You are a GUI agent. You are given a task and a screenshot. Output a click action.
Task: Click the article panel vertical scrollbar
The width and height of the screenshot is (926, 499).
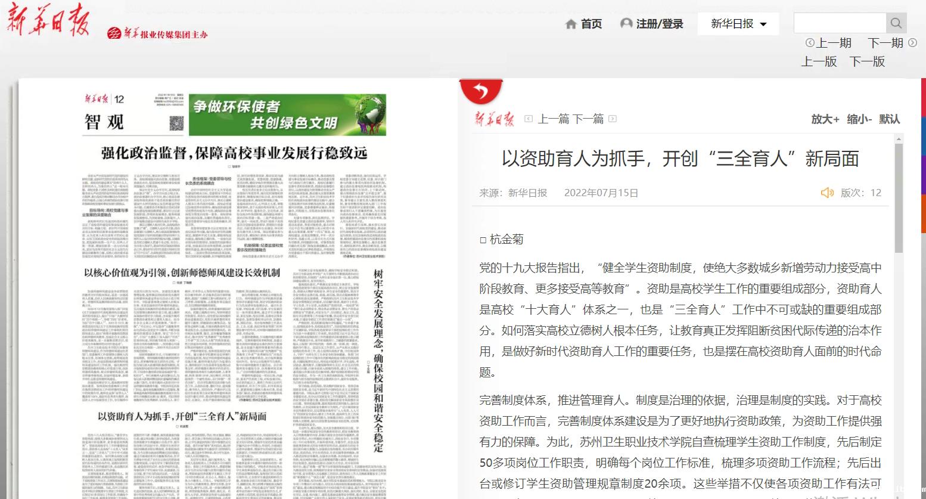(x=899, y=197)
